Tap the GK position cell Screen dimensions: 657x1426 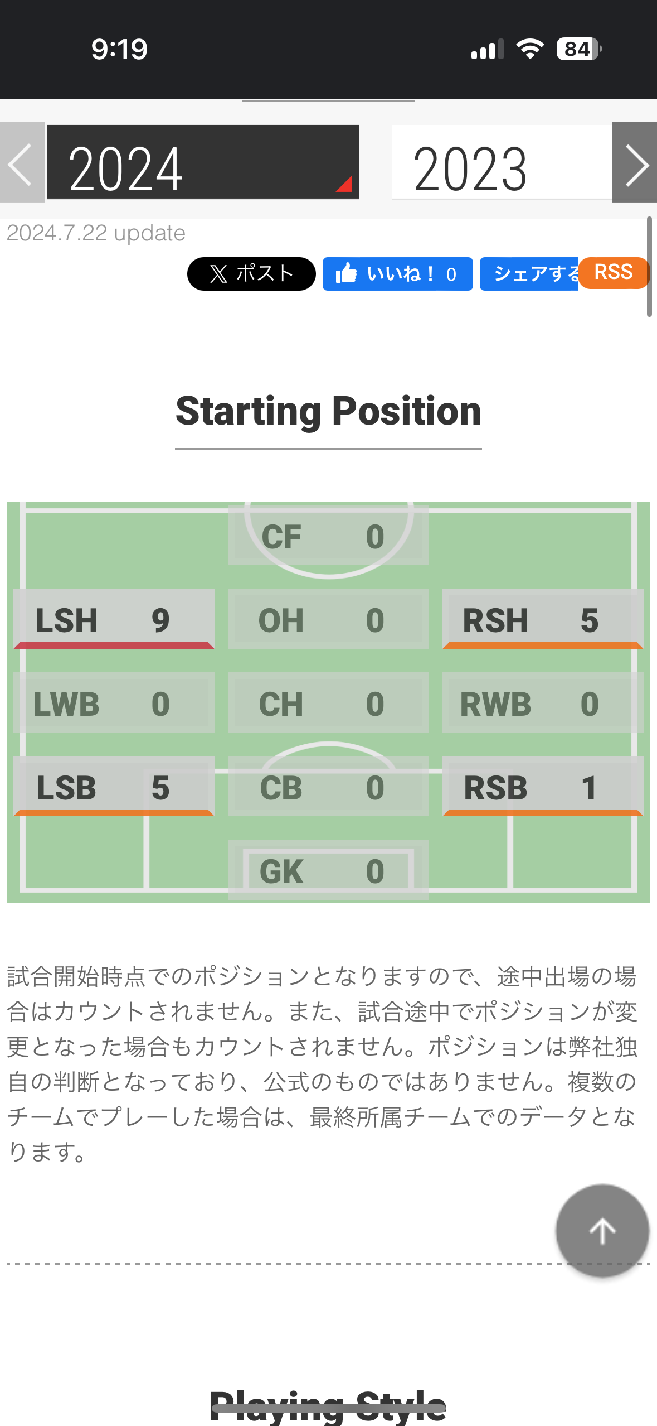(x=328, y=870)
